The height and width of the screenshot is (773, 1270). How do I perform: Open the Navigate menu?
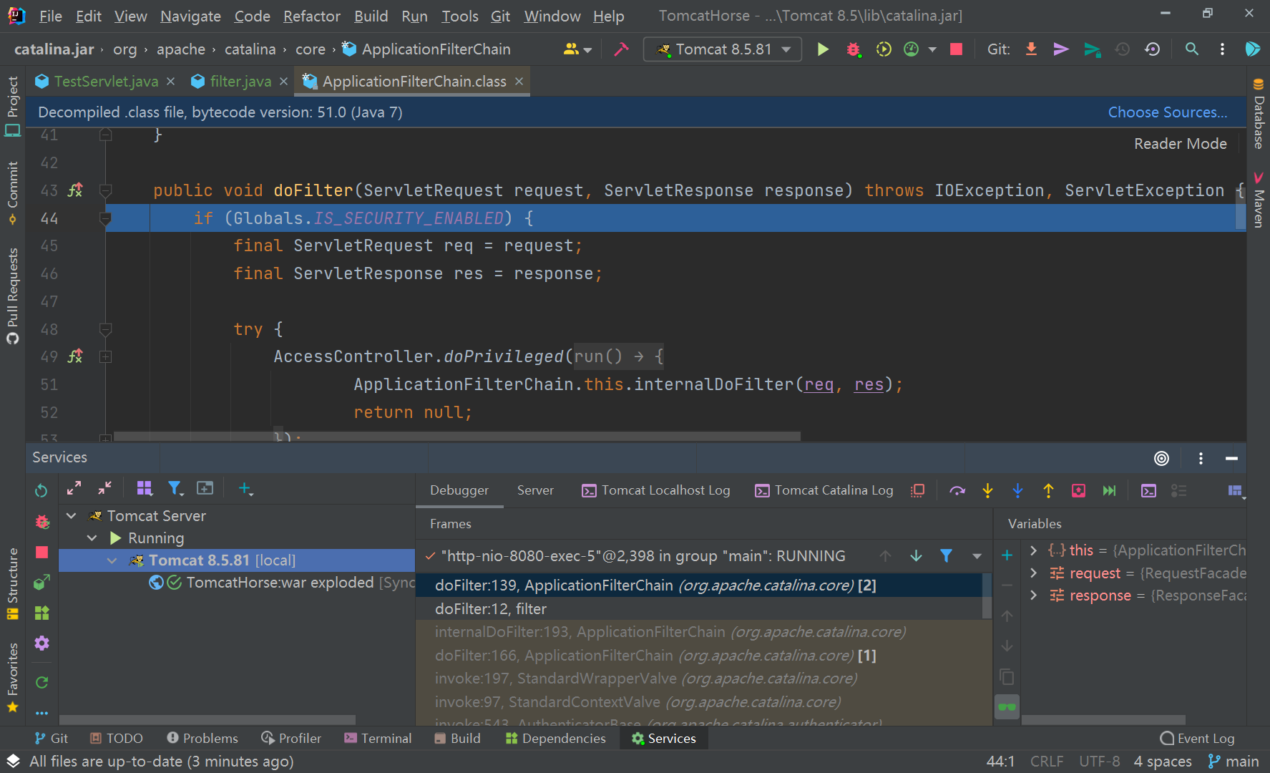[190, 16]
